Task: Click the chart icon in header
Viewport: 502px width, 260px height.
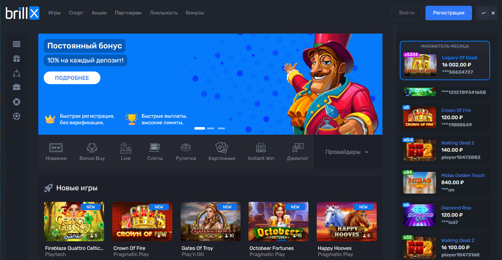Action: click(484, 13)
